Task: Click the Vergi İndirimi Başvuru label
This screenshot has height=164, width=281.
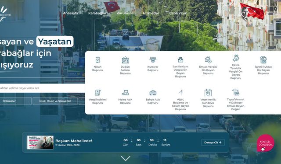Action: (97, 101)
